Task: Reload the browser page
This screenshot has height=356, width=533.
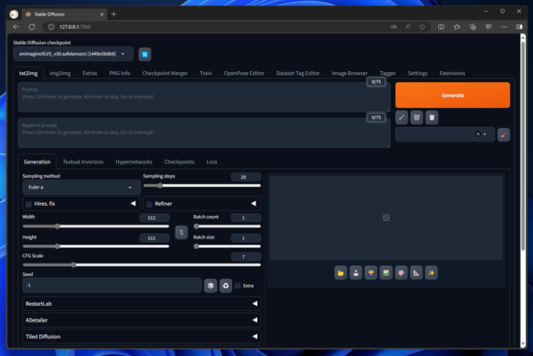Action: point(32,27)
